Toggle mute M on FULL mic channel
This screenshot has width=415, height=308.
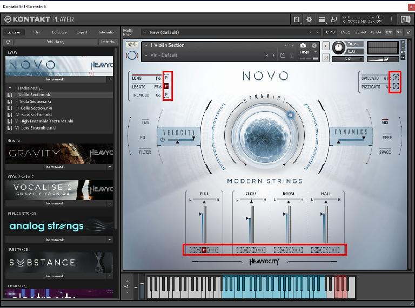pyautogui.click(x=198, y=250)
